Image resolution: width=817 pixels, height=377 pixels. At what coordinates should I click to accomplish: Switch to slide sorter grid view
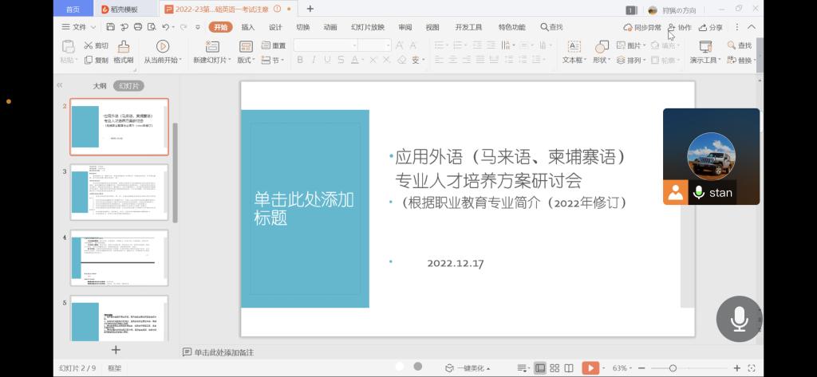coord(556,367)
